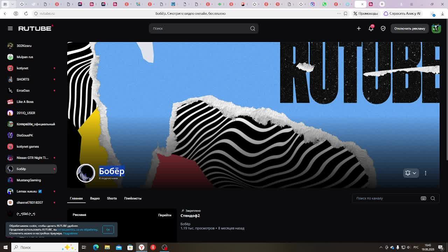Open Task View on the taskbar
The width and height of the screenshot is (448, 252).
tap(84, 247)
